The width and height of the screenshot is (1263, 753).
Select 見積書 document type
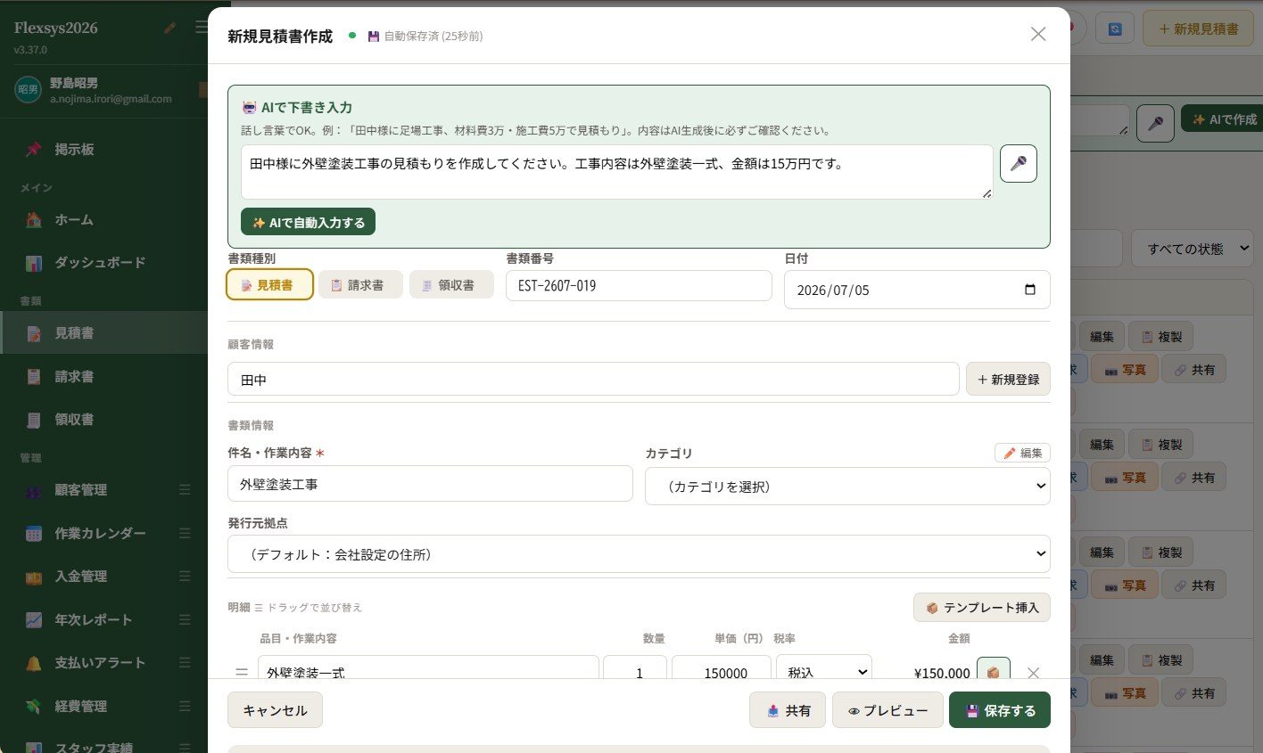pyautogui.click(x=269, y=284)
